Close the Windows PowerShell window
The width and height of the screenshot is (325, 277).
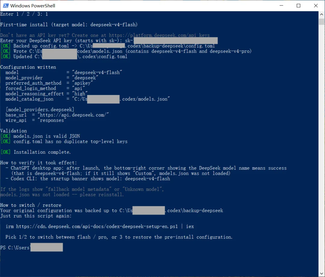pos(316,6)
